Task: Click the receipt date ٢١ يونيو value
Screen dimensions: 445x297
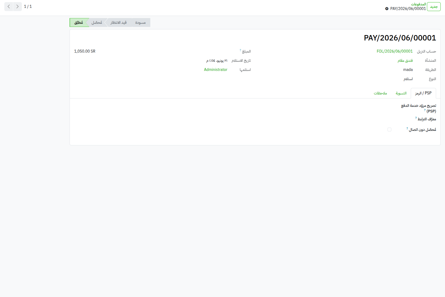Action: click(x=217, y=60)
